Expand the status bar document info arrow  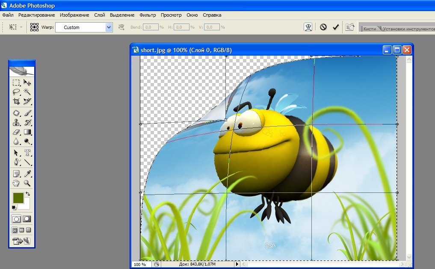(x=237, y=265)
